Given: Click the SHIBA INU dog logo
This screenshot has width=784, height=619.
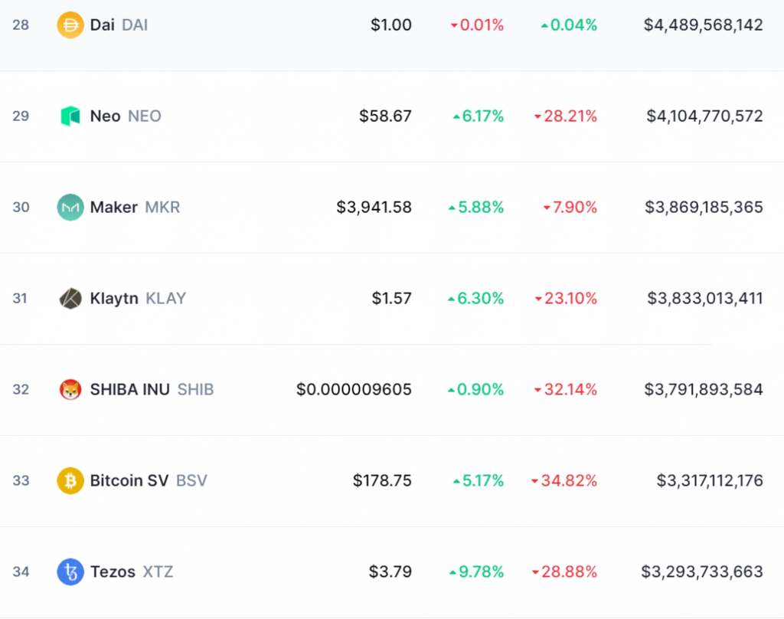Looking at the screenshot, I should tap(70, 389).
